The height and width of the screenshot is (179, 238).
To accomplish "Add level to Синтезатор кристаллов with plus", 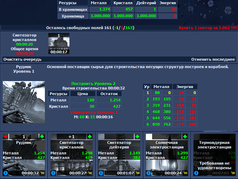I will 90,137.
